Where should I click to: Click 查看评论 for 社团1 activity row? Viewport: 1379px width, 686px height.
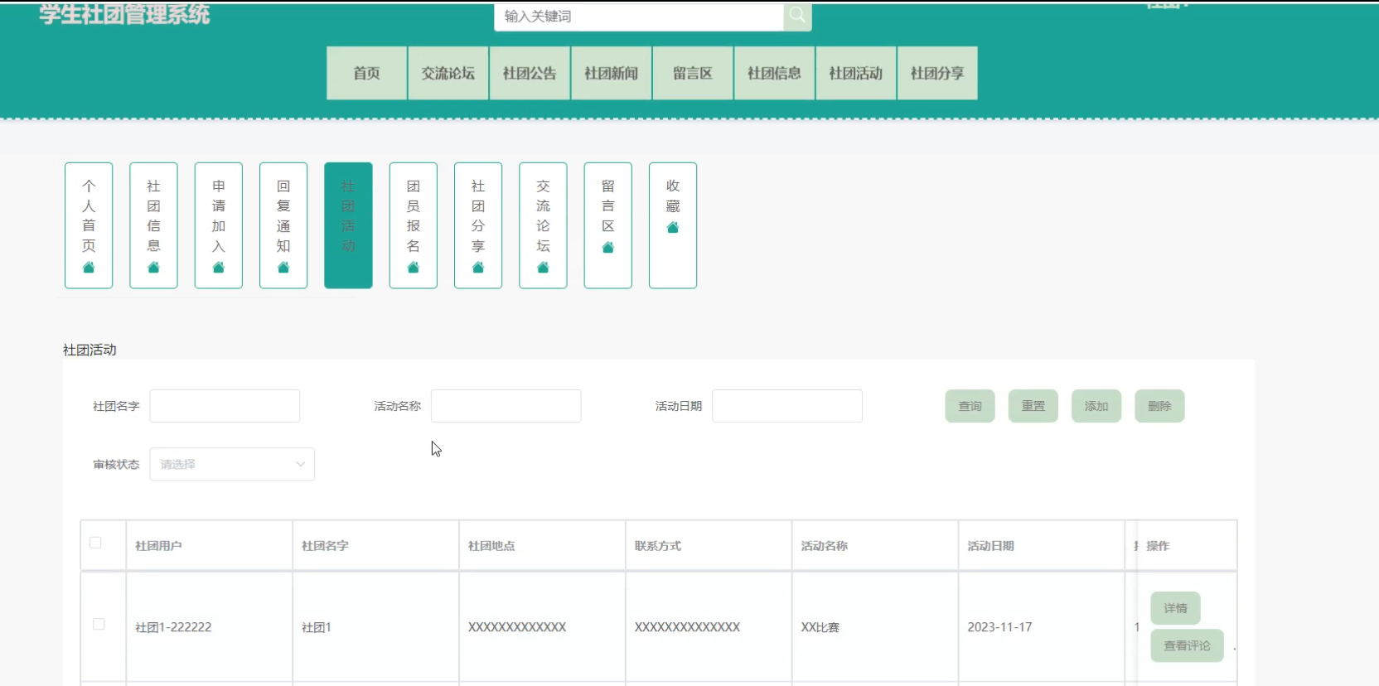(x=1187, y=645)
